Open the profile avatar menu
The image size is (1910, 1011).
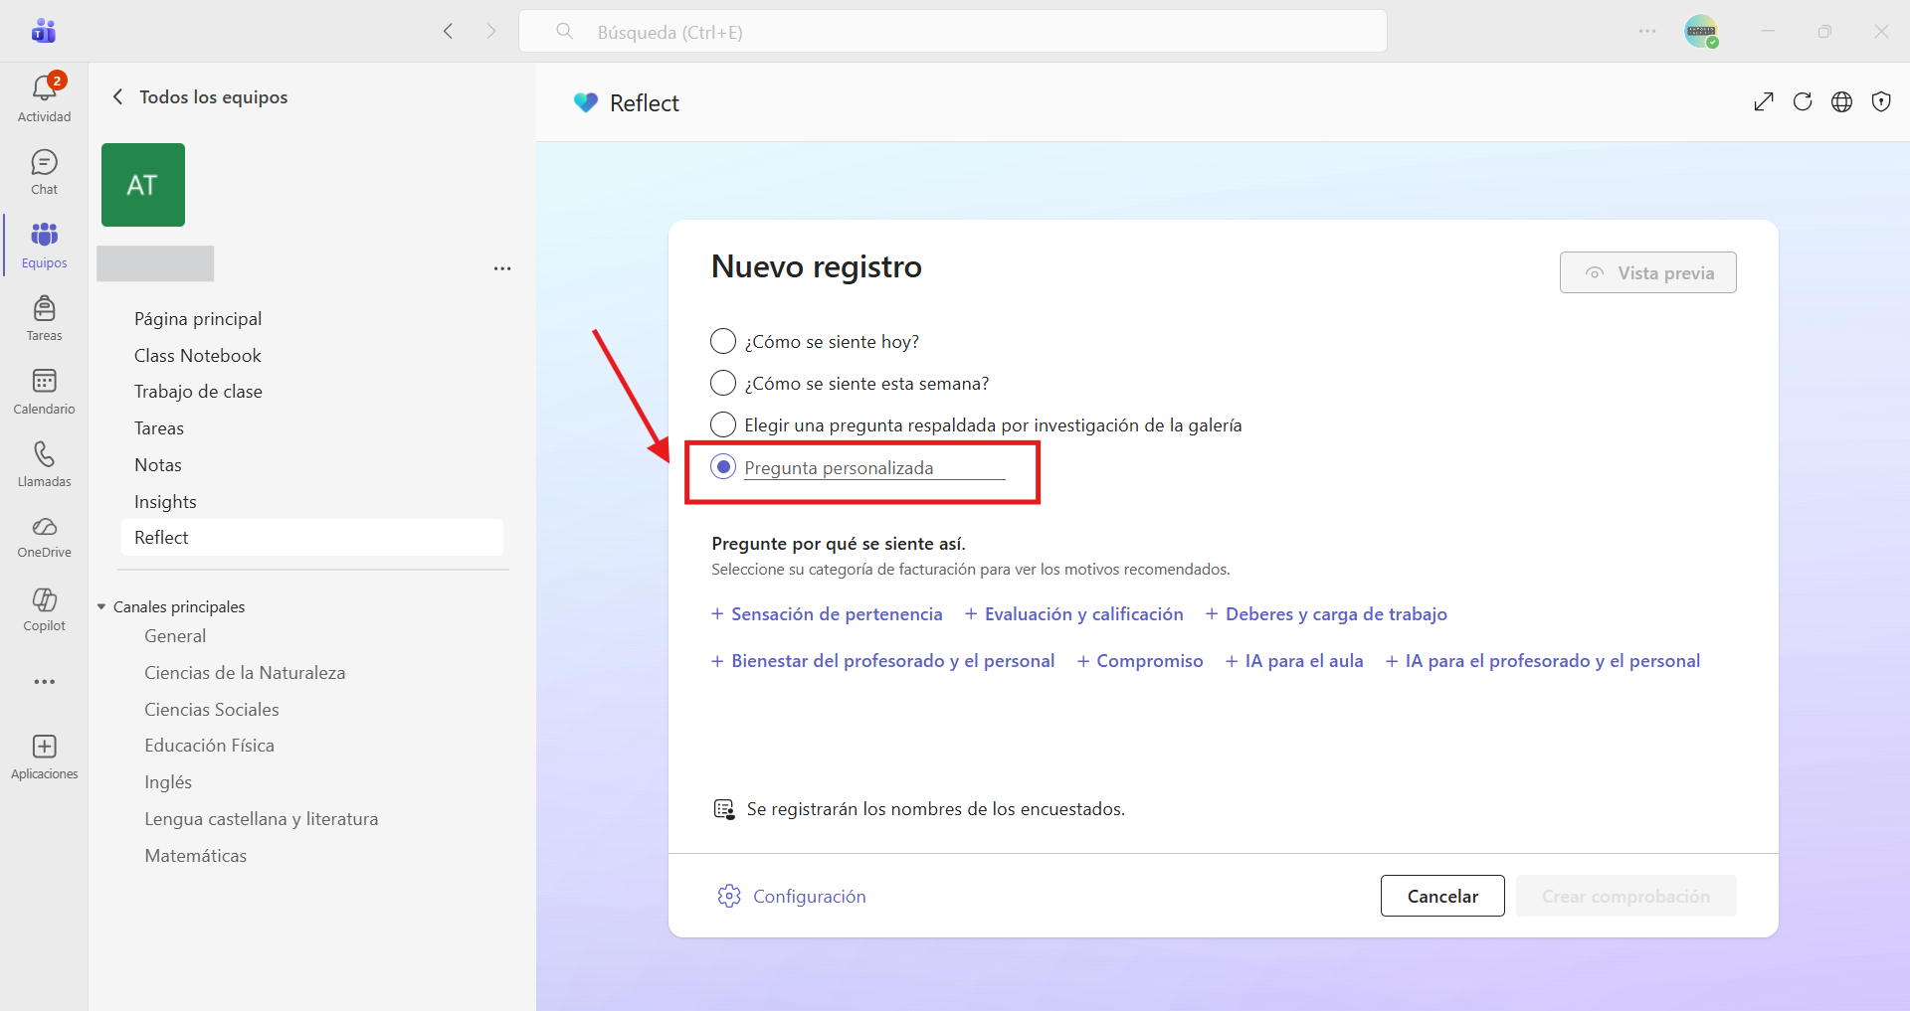pyautogui.click(x=1701, y=31)
